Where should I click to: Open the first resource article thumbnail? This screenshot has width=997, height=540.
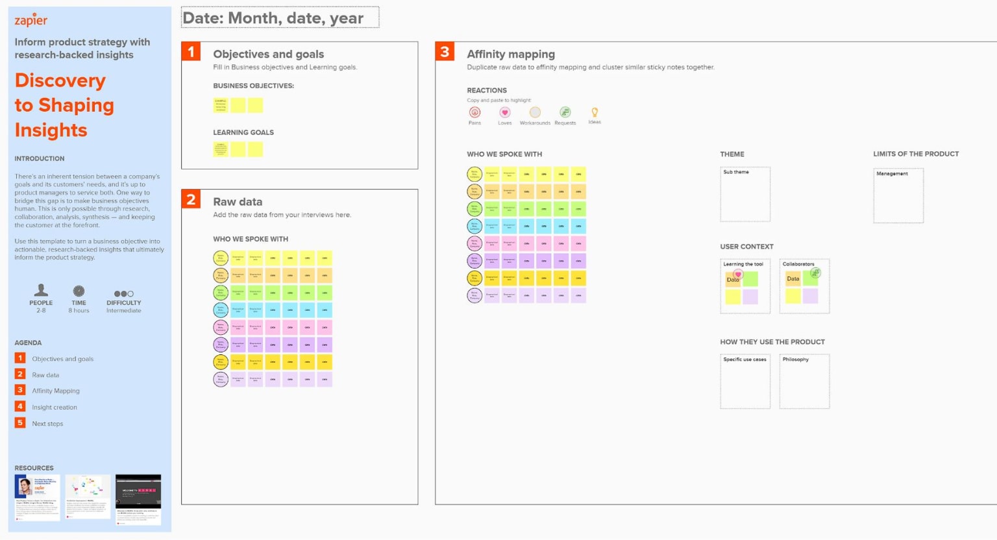pos(36,498)
